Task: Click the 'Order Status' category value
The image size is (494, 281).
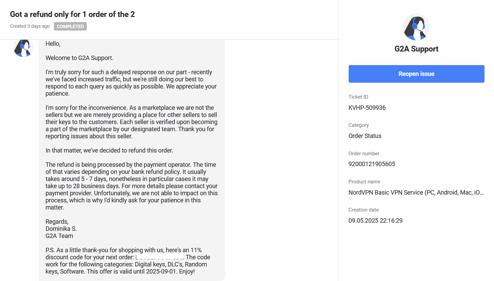Action: tap(365, 136)
